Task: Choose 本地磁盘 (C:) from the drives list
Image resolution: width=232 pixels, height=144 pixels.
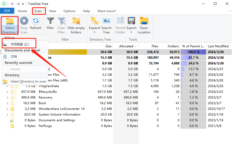Action: pos(20,44)
